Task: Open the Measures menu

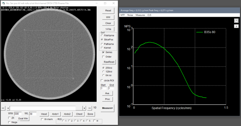Action: click(140, 15)
